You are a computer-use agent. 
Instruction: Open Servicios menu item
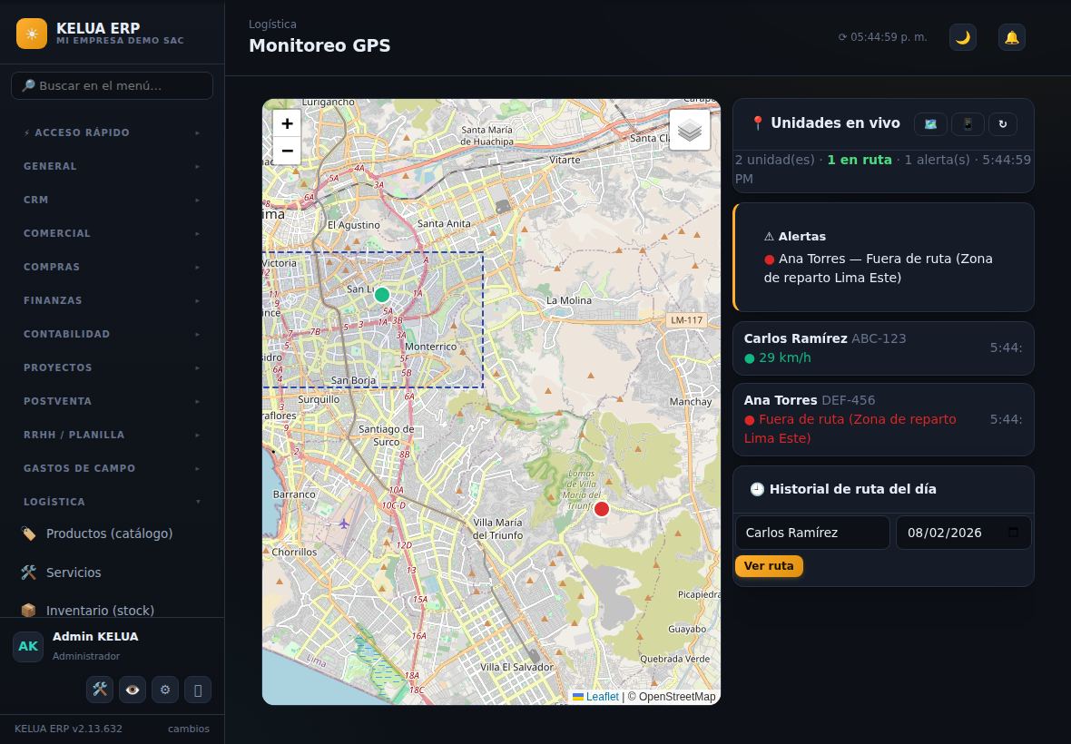pyautogui.click(x=112, y=573)
